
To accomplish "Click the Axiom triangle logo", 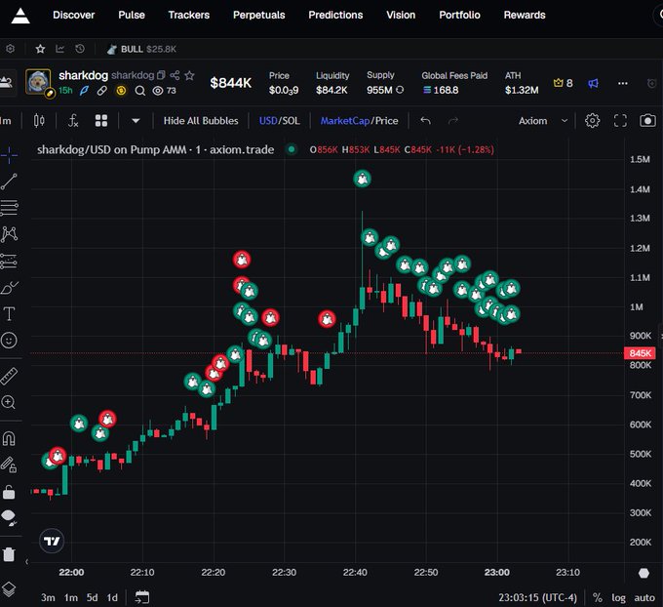I will [x=20, y=16].
